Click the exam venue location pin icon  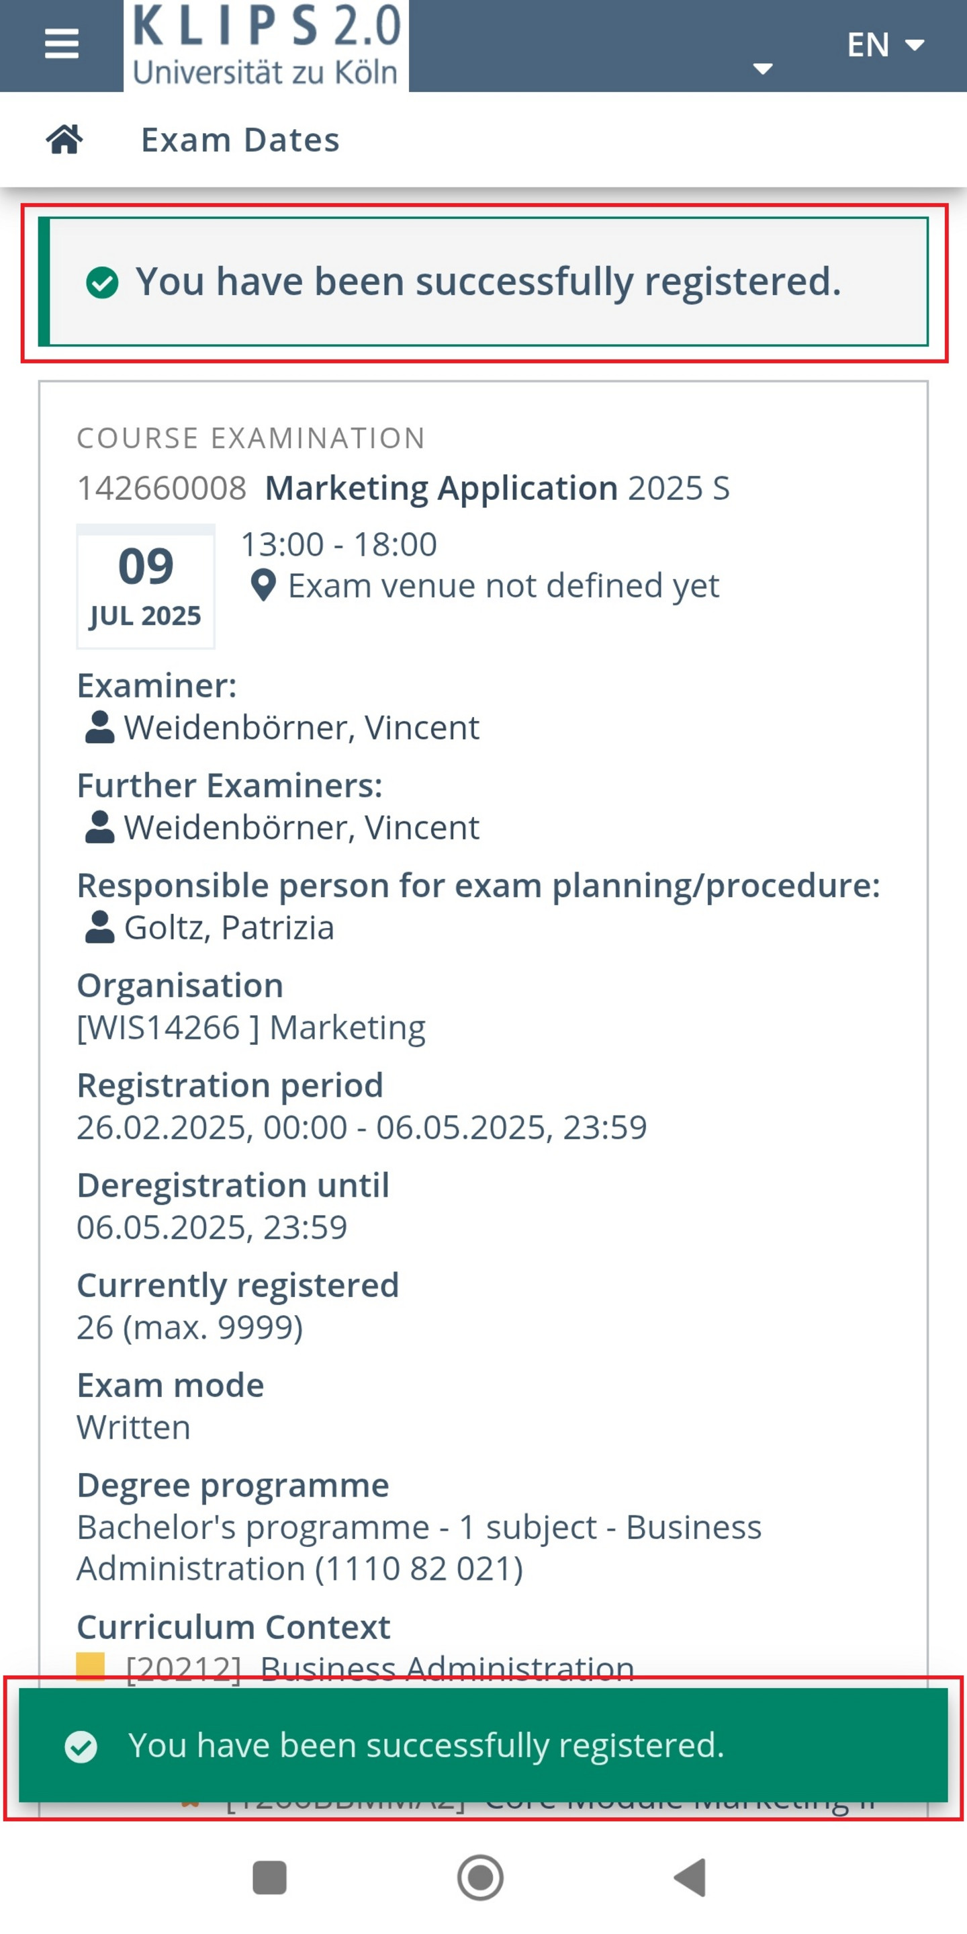263,587
